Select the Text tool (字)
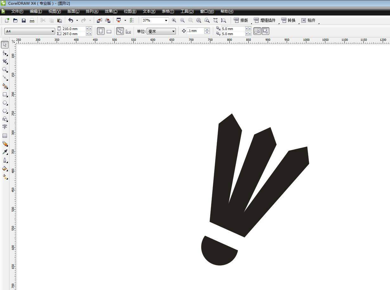The image size is (390, 290). tap(5, 127)
